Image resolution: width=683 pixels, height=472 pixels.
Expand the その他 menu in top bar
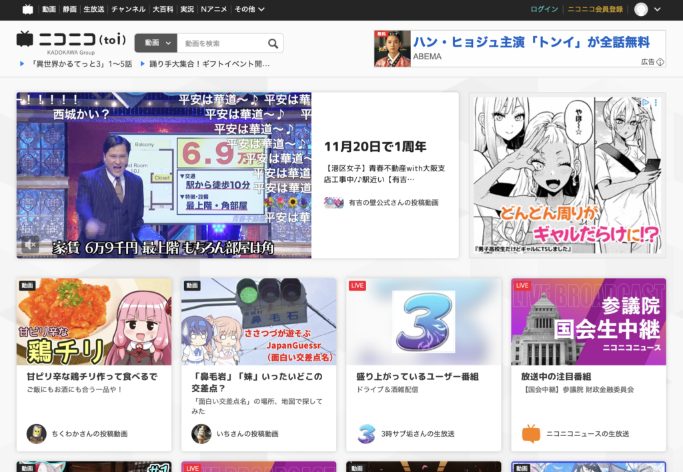pyautogui.click(x=249, y=9)
